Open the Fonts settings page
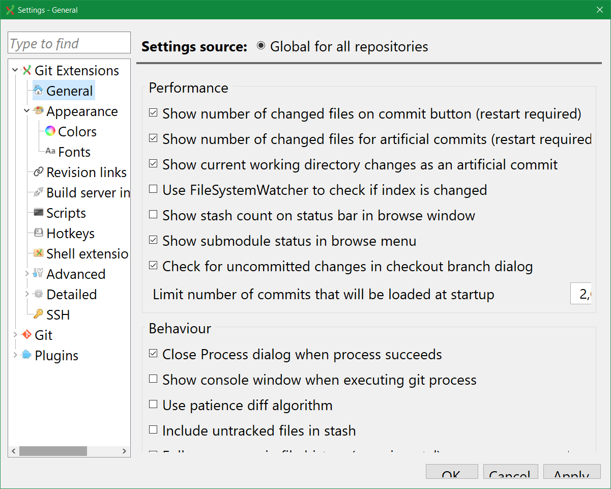Viewport: 611px width, 489px height. coord(74,152)
